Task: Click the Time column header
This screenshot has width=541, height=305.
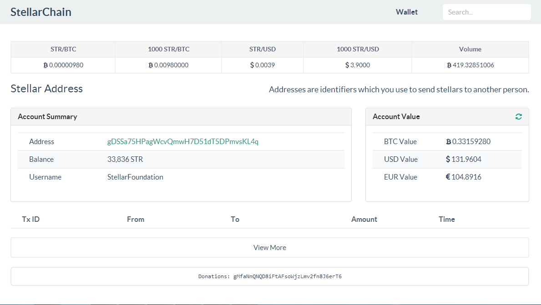Action: click(x=447, y=219)
